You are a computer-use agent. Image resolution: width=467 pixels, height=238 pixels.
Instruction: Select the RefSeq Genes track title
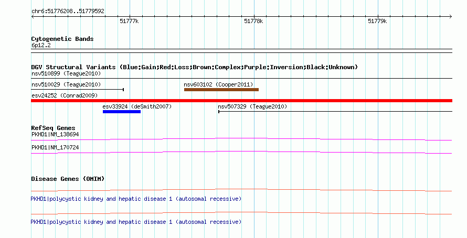pos(54,128)
